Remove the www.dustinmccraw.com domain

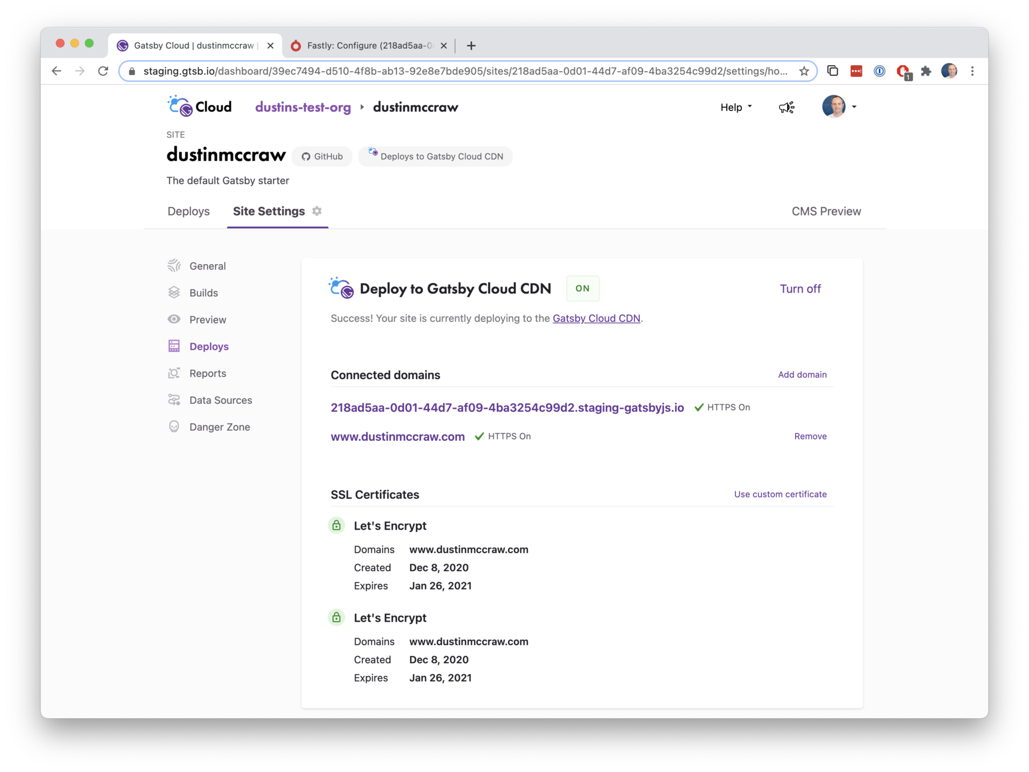click(810, 436)
